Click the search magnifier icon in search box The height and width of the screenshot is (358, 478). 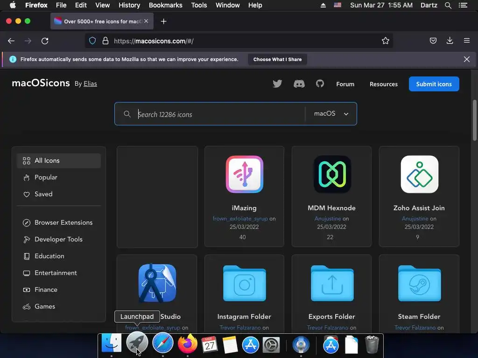[127, 114]
